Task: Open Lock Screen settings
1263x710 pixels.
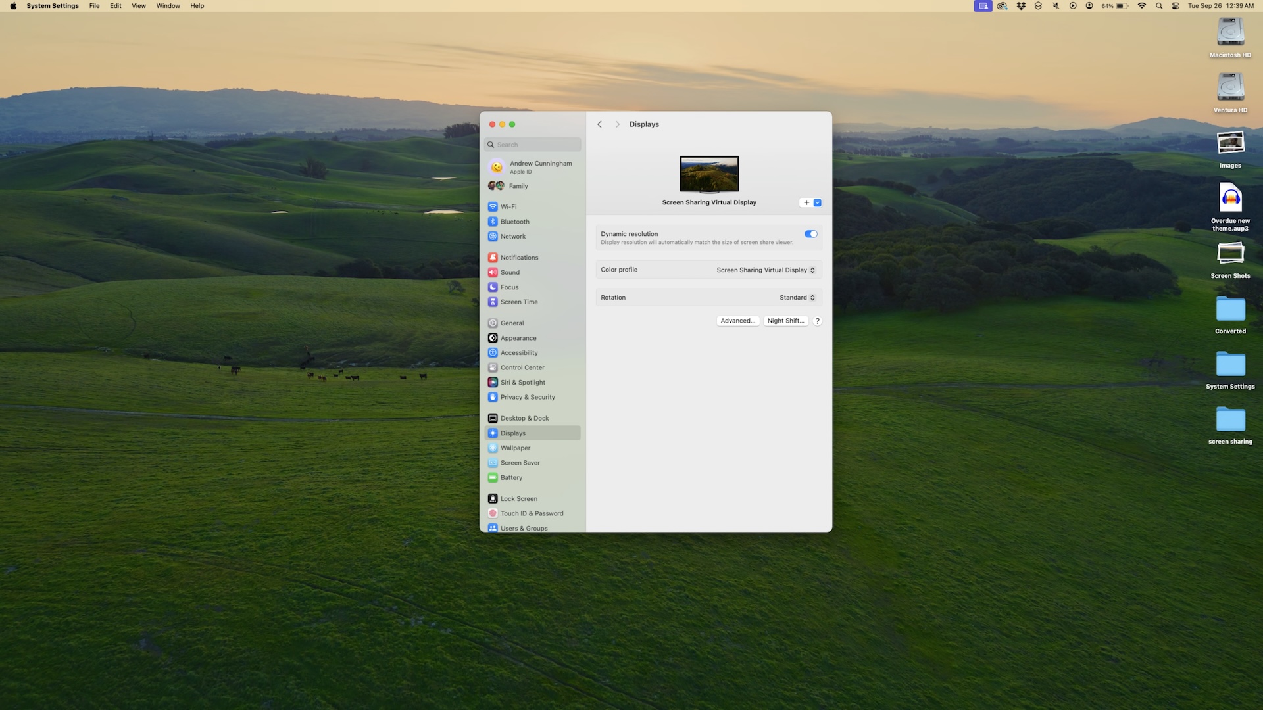Action: coord(518,499)
